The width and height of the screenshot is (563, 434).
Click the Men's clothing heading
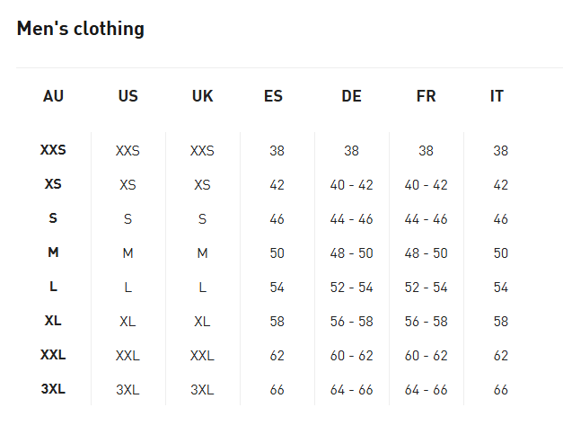click(x=81, y=29)
